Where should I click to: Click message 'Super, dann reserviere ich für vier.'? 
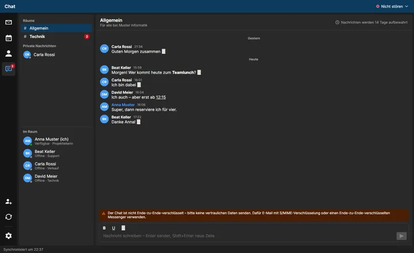pos(144,110)
